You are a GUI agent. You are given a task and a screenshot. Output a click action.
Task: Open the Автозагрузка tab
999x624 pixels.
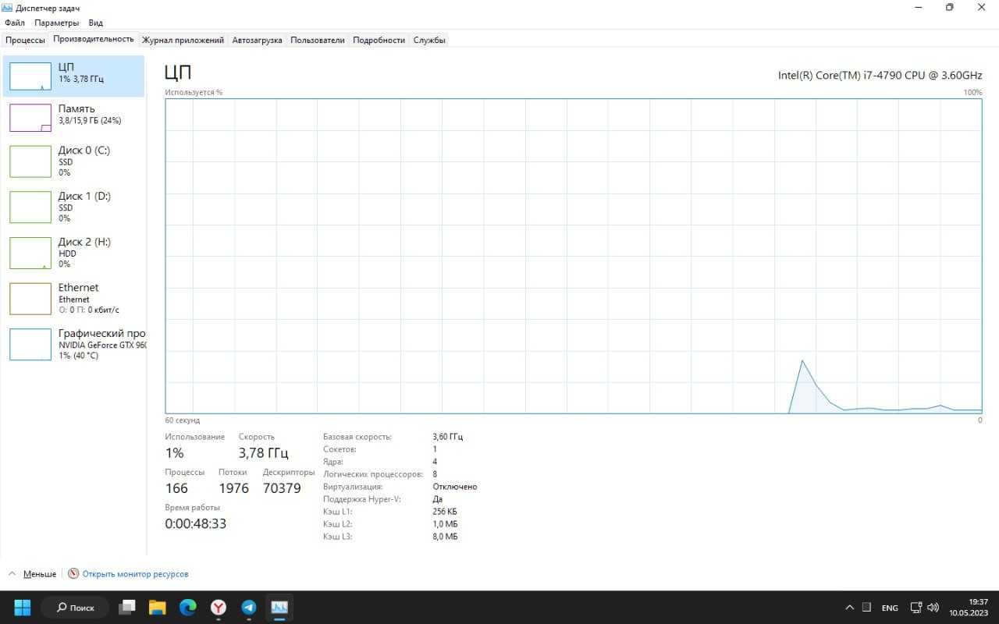click(257, 40)
